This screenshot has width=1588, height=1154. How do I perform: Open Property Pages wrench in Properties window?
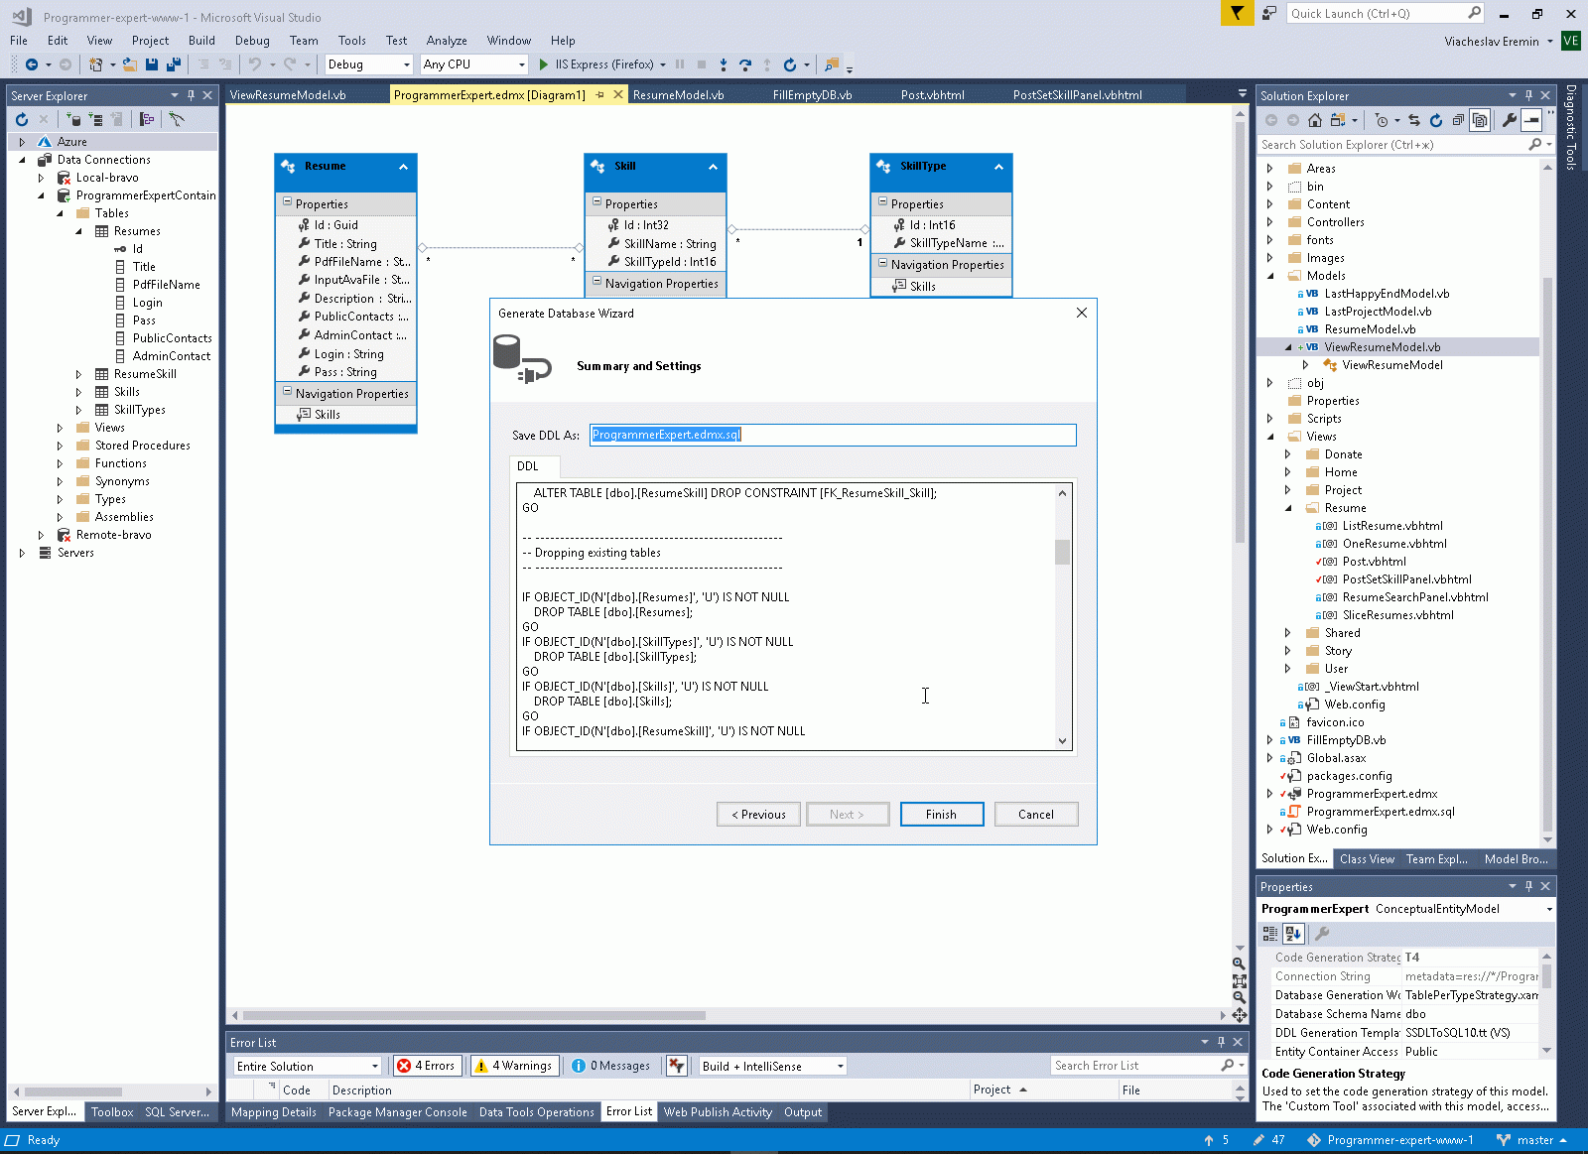click(1322, 934)
